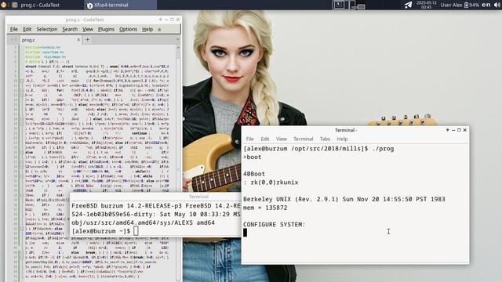Minimize the CudaText window
Image resolution: width=502 pixels, height=282 pixels.
pyautogui.click(x=166, y=20)
